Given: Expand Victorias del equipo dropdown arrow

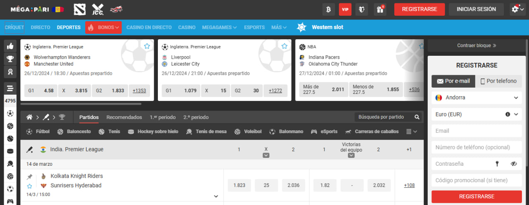Looking at the screenshot, I should pos(351,155).
